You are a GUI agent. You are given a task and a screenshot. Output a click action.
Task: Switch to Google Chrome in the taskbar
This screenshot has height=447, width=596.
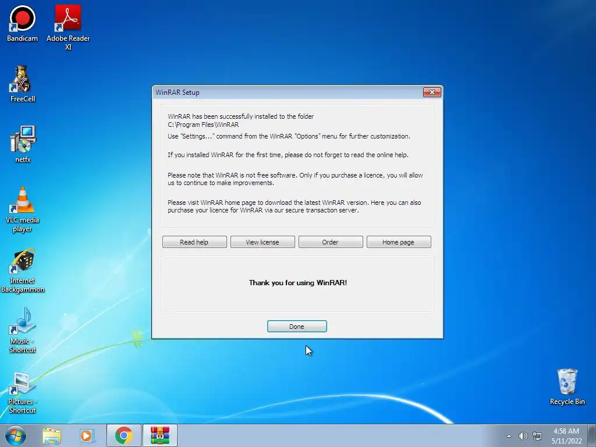click(124, 435)
